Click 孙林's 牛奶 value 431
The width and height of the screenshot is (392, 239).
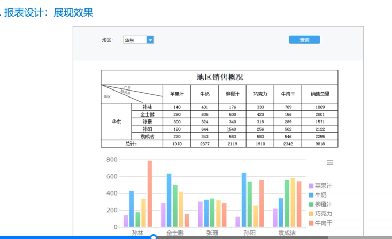point(204,107)
